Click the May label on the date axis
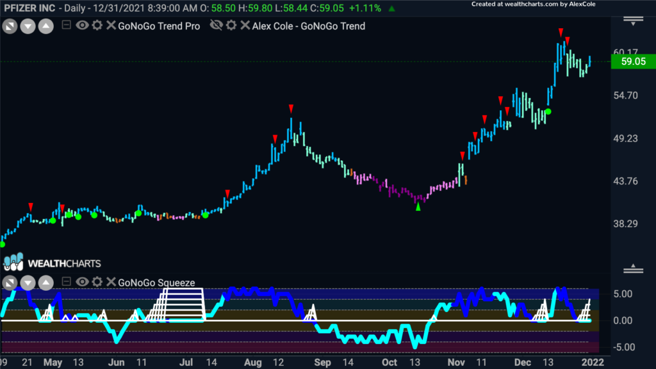The image size is (656, 369). click(53, 363)
